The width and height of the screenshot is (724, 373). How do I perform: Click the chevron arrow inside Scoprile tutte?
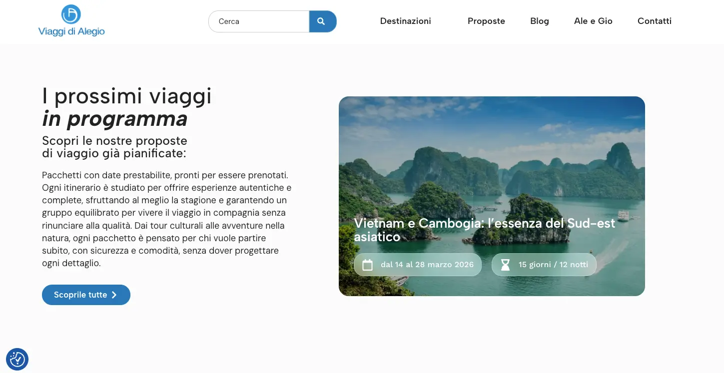(x=114, y=295)
